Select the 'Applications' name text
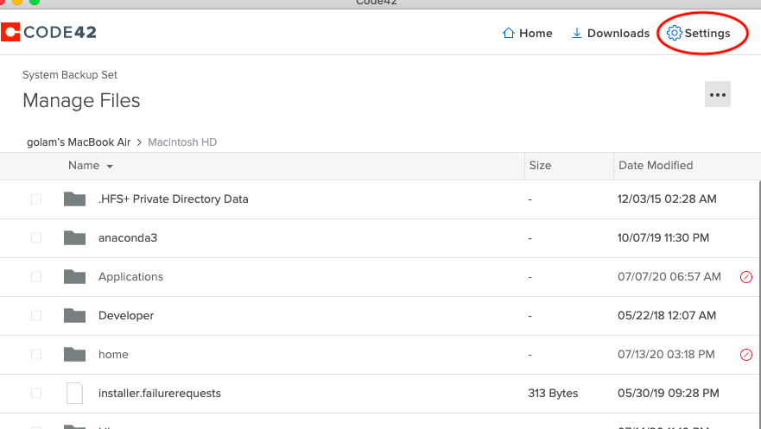The image size is (761, 429). [130, 277]
